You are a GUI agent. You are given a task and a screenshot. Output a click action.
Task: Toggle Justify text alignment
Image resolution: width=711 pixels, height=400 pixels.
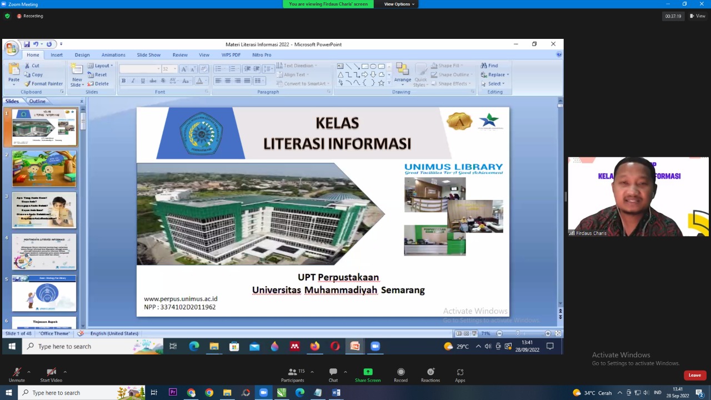tap(247, 81)
